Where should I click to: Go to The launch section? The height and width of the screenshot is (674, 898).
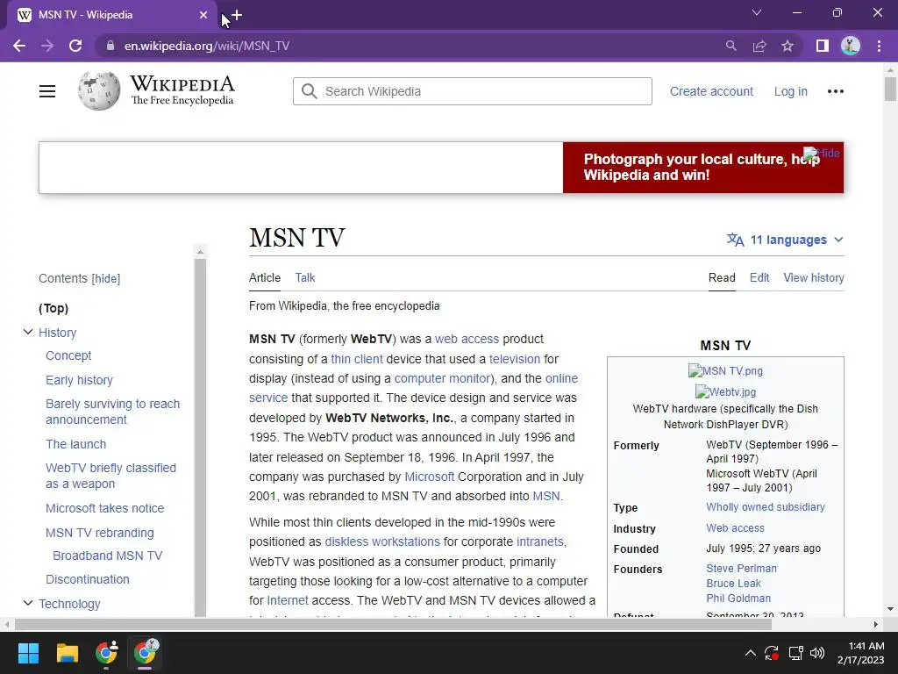[75, 444]
